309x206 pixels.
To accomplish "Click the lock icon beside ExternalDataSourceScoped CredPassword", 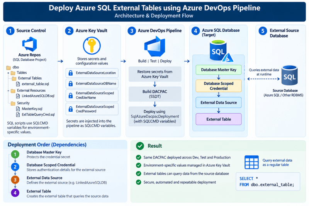I will (x=71, y=109).
